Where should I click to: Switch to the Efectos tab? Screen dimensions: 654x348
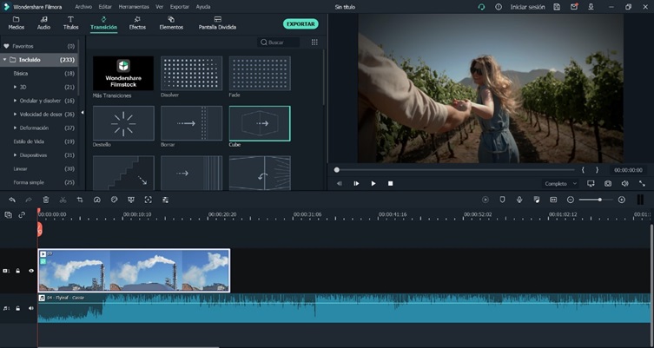click(x=137, y=23)
